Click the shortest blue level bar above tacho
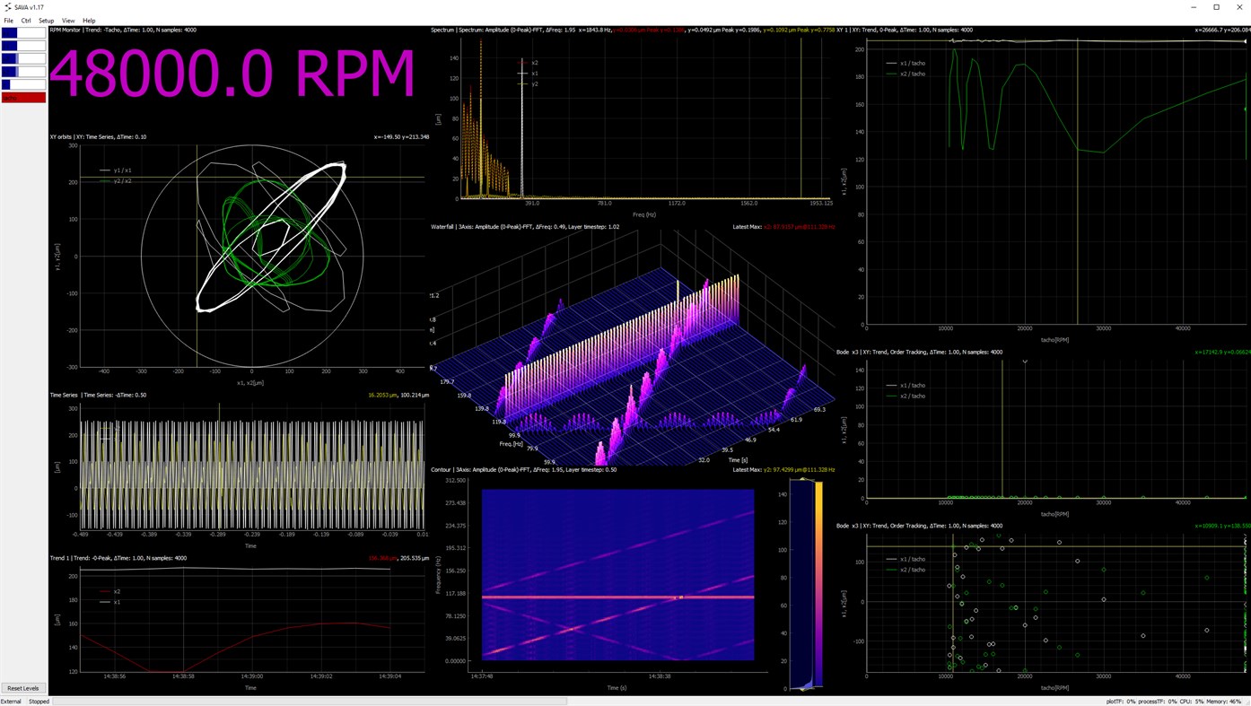The image size is (1251, 706). [23, 84]
